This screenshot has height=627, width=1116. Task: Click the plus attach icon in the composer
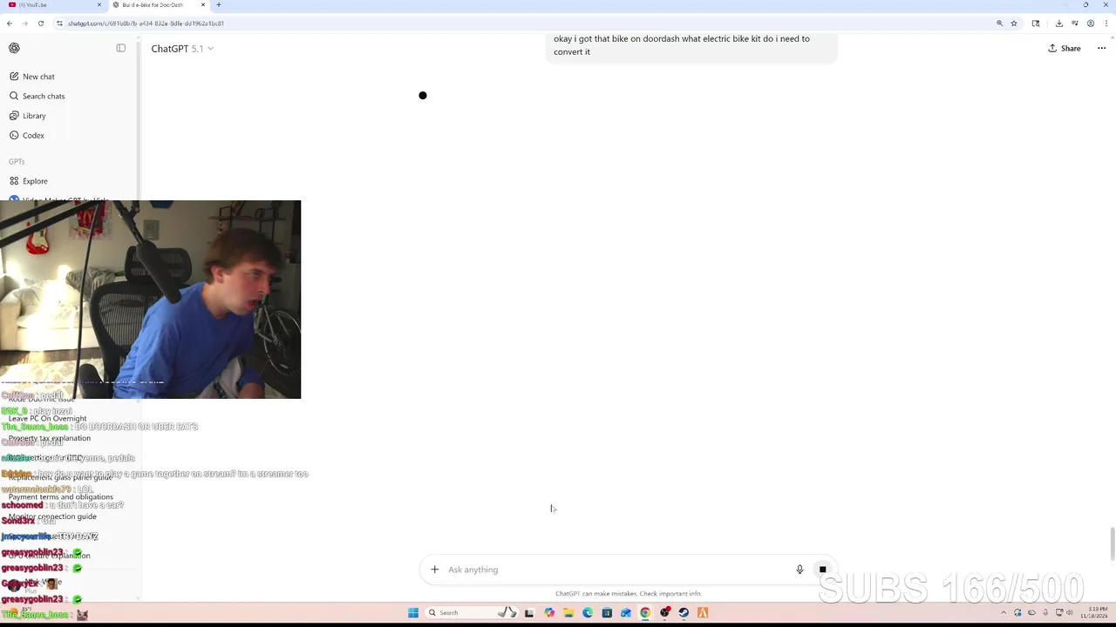[x=434, y=570]
